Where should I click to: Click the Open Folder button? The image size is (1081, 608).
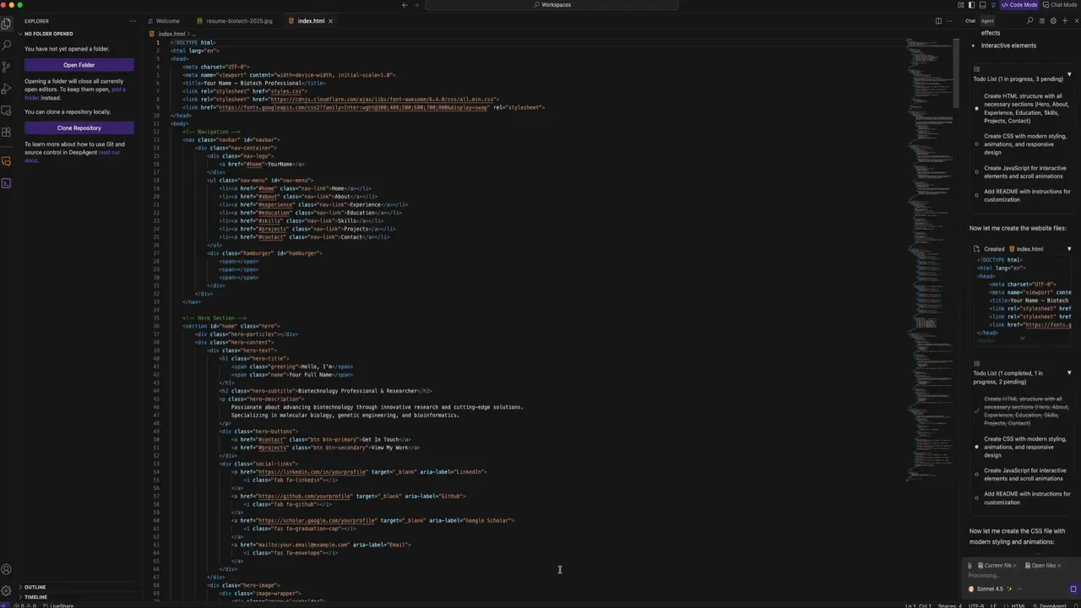tap(79, 65)
